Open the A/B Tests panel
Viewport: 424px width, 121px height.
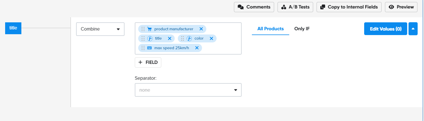pyautogui.click(x=295, y=7)
